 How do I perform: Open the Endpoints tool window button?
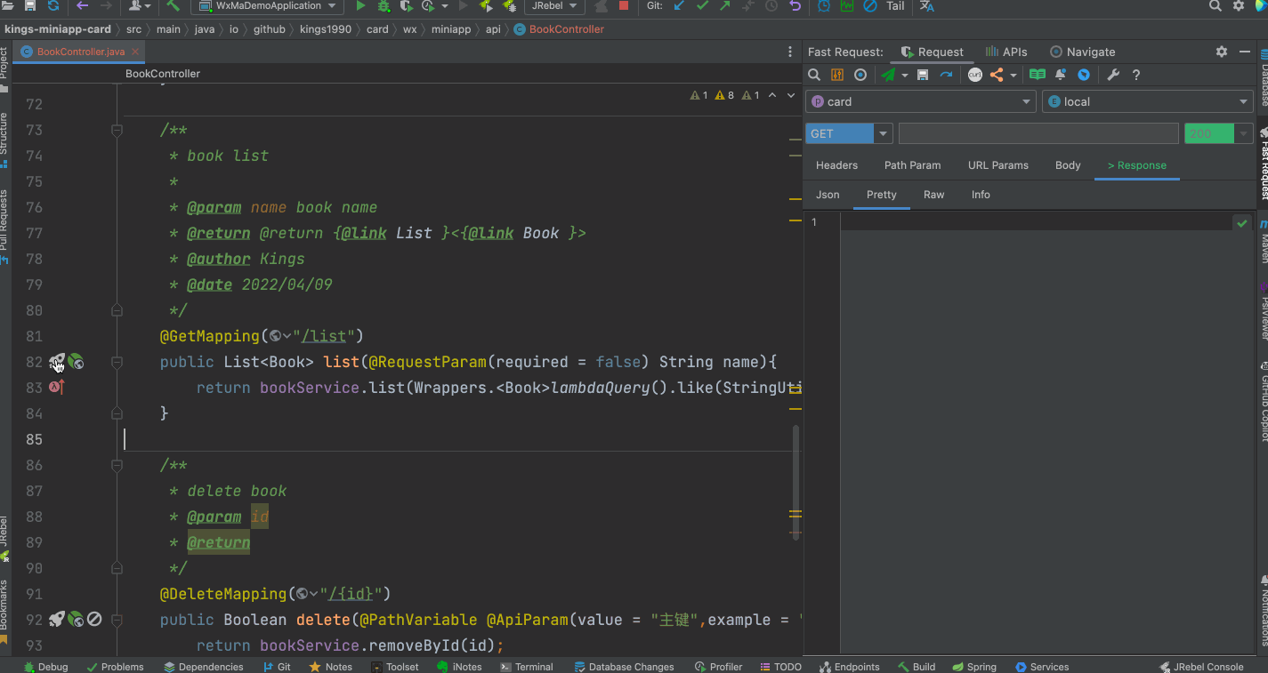coord(848,667)
